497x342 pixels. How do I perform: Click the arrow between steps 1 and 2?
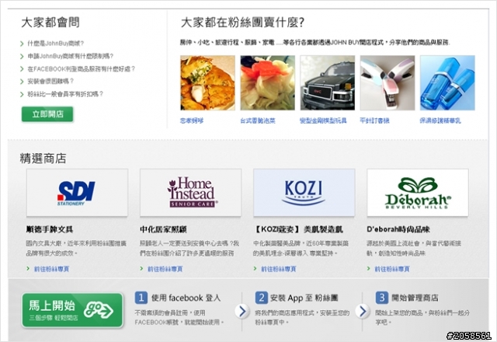[242, 311]
